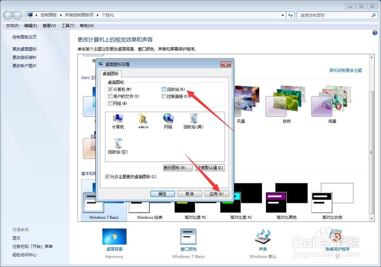Click the 取消 button

tap(190, 194)
